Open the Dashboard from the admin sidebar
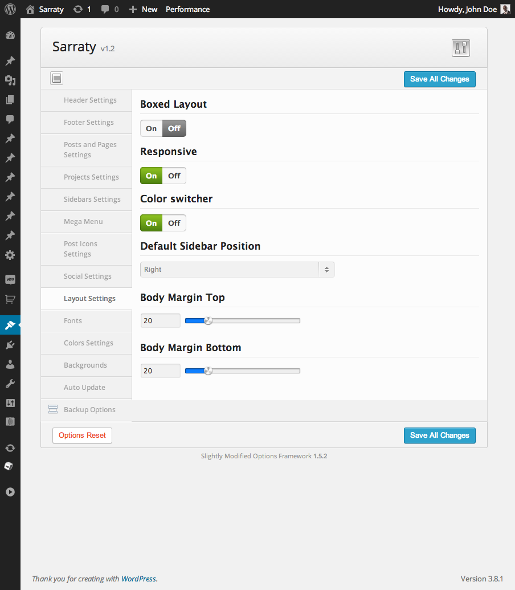The height and width of the screenshot is (590, 515). click(x=10, y=36)
